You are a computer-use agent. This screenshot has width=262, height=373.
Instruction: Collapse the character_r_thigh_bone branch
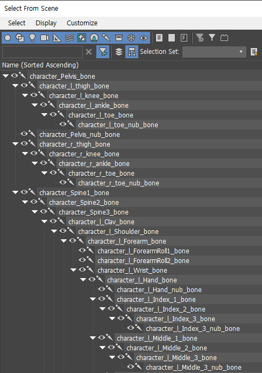[15, 144]
